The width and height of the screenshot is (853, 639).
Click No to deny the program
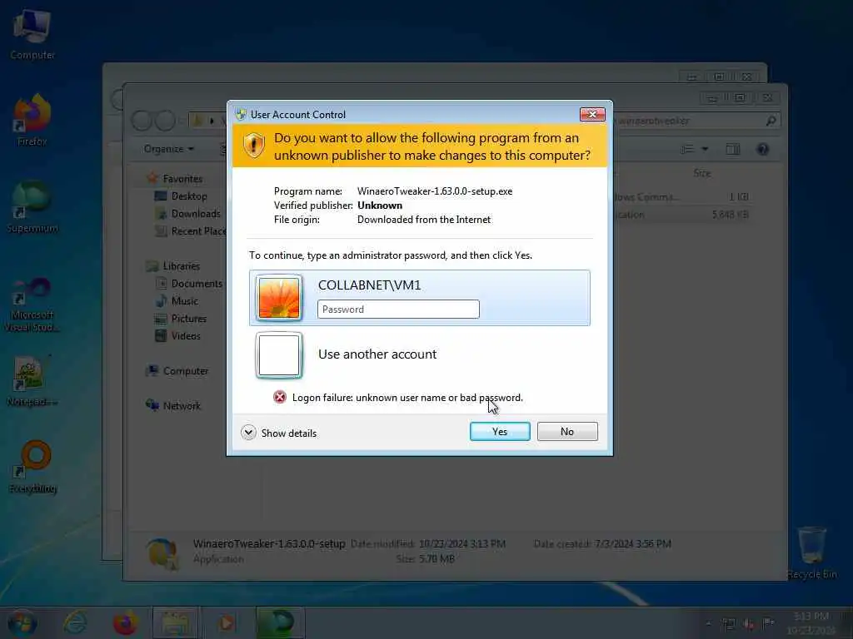pyautogui.click(x=566, y=432)
